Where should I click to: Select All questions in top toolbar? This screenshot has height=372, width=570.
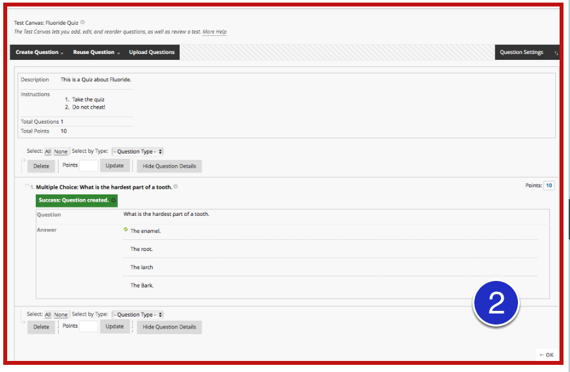click(47, 152)
